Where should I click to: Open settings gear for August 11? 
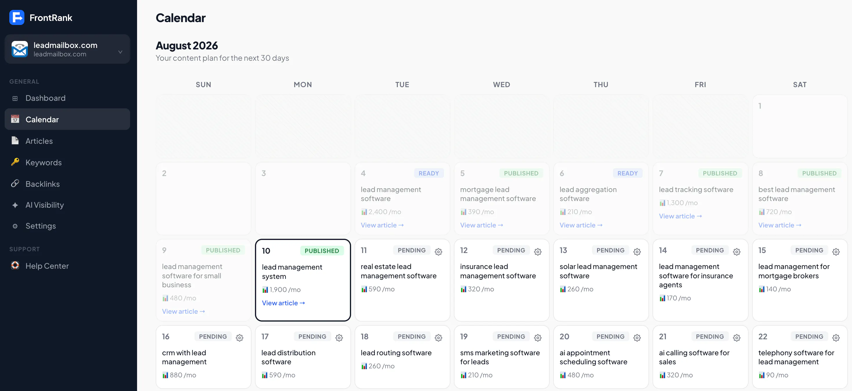pos(438,252)
